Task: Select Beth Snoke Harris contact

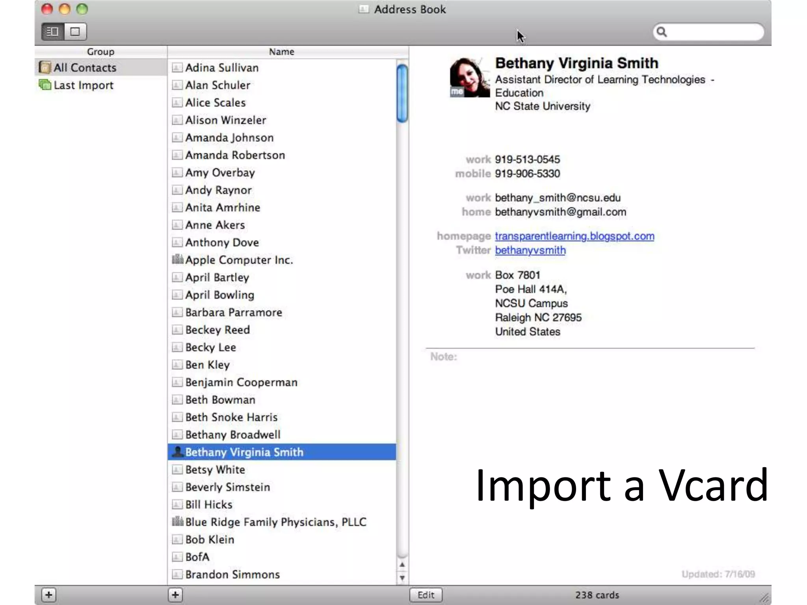Action: click(282, 417)
